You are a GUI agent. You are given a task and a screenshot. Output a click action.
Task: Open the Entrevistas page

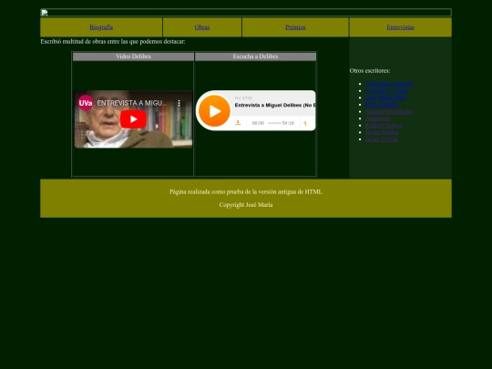coord(400,27)
